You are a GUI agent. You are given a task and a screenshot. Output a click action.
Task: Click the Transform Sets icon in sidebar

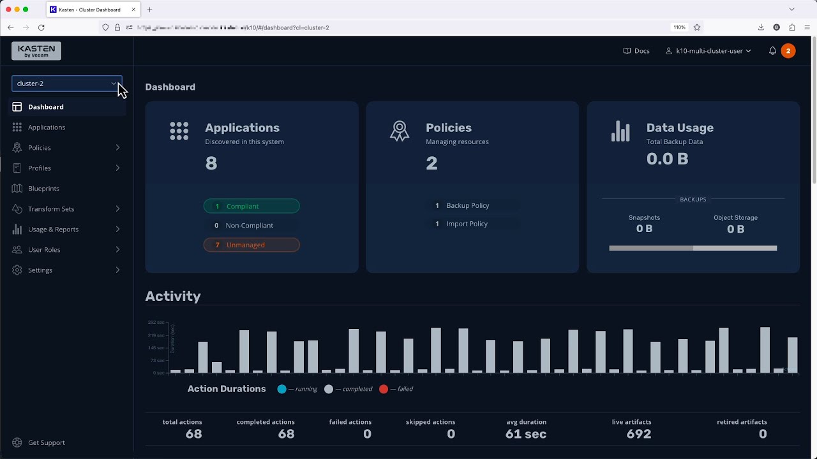coord(17,209)
